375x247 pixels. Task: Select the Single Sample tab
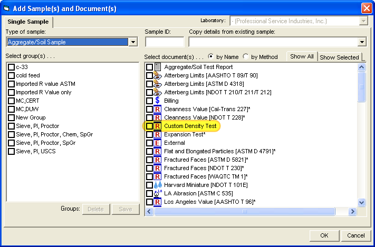[28, 22]
